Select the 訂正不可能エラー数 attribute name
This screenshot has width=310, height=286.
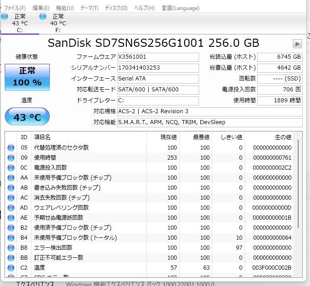tap(59, 258)
